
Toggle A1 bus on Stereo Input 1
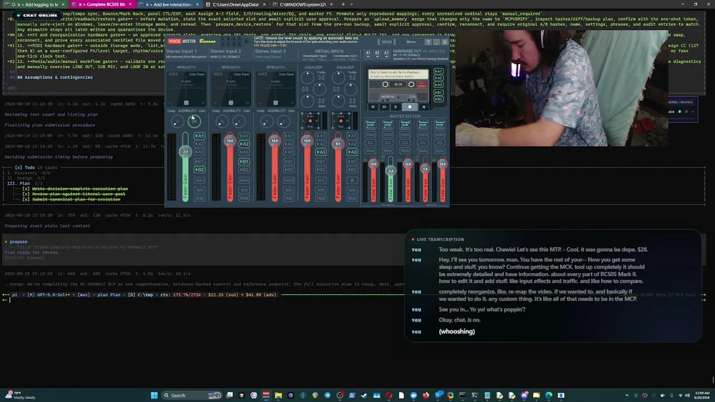pos(199,136)
